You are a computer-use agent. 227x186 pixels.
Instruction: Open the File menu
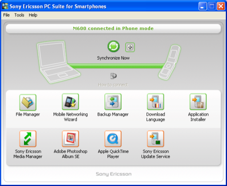point(6,15)
